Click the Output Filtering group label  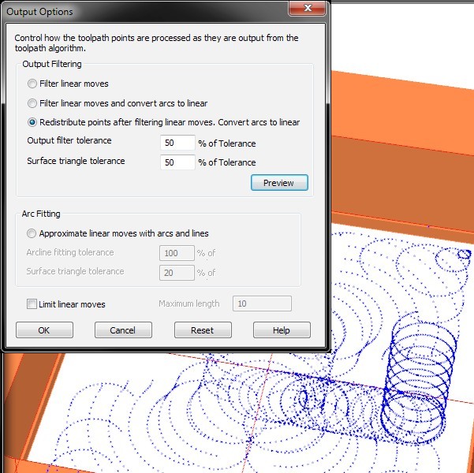click(x=52, y=64)
